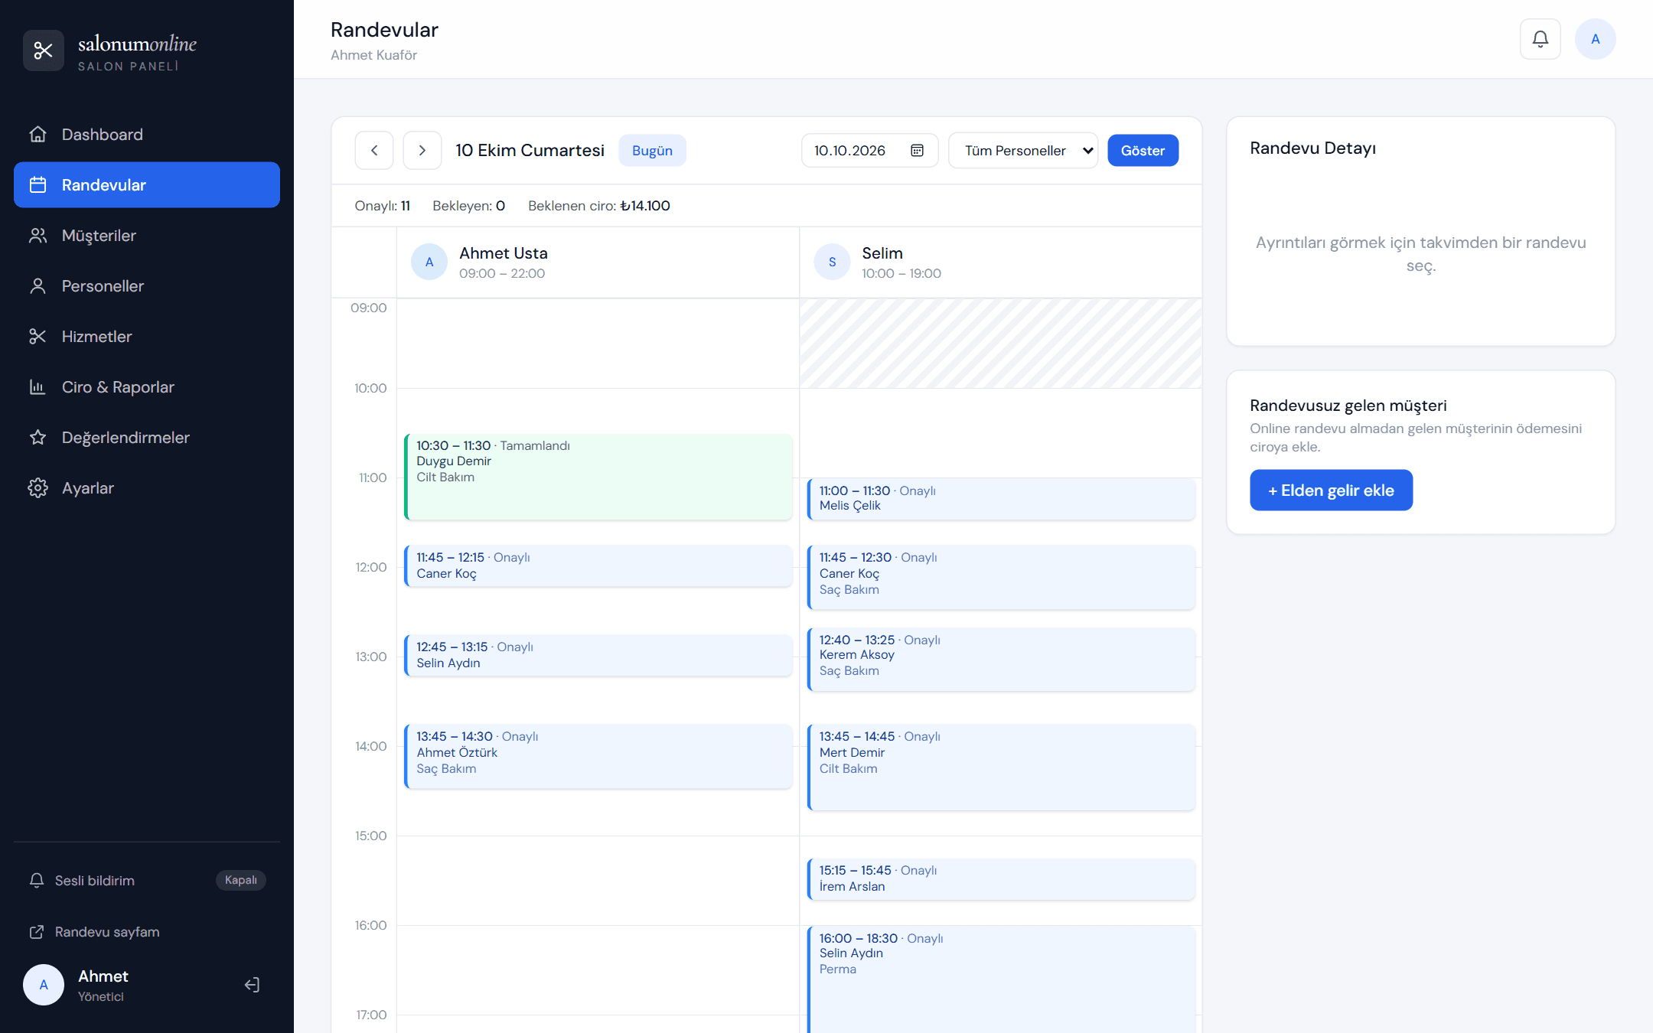Viewport: 1653px width, 1033px height.
Task: Select Kerem Aksoy appointment
Action: tap(1001, 660)
